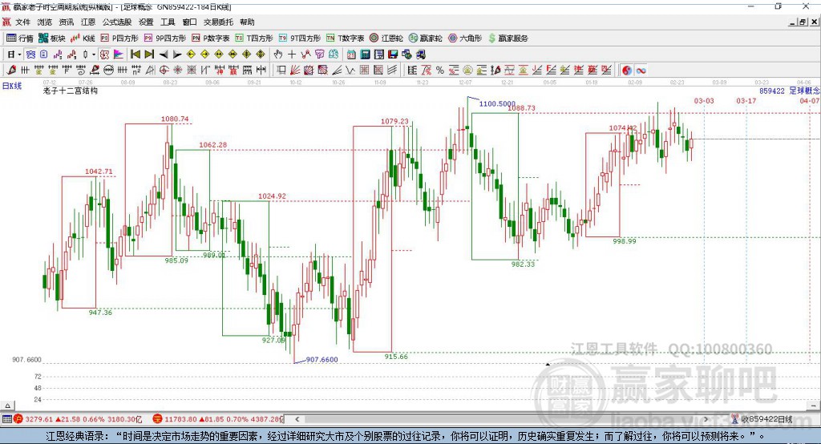Viewport: 821px width, 444px height.
Task: Open the T四方形 tool
Action: (254, 38)
